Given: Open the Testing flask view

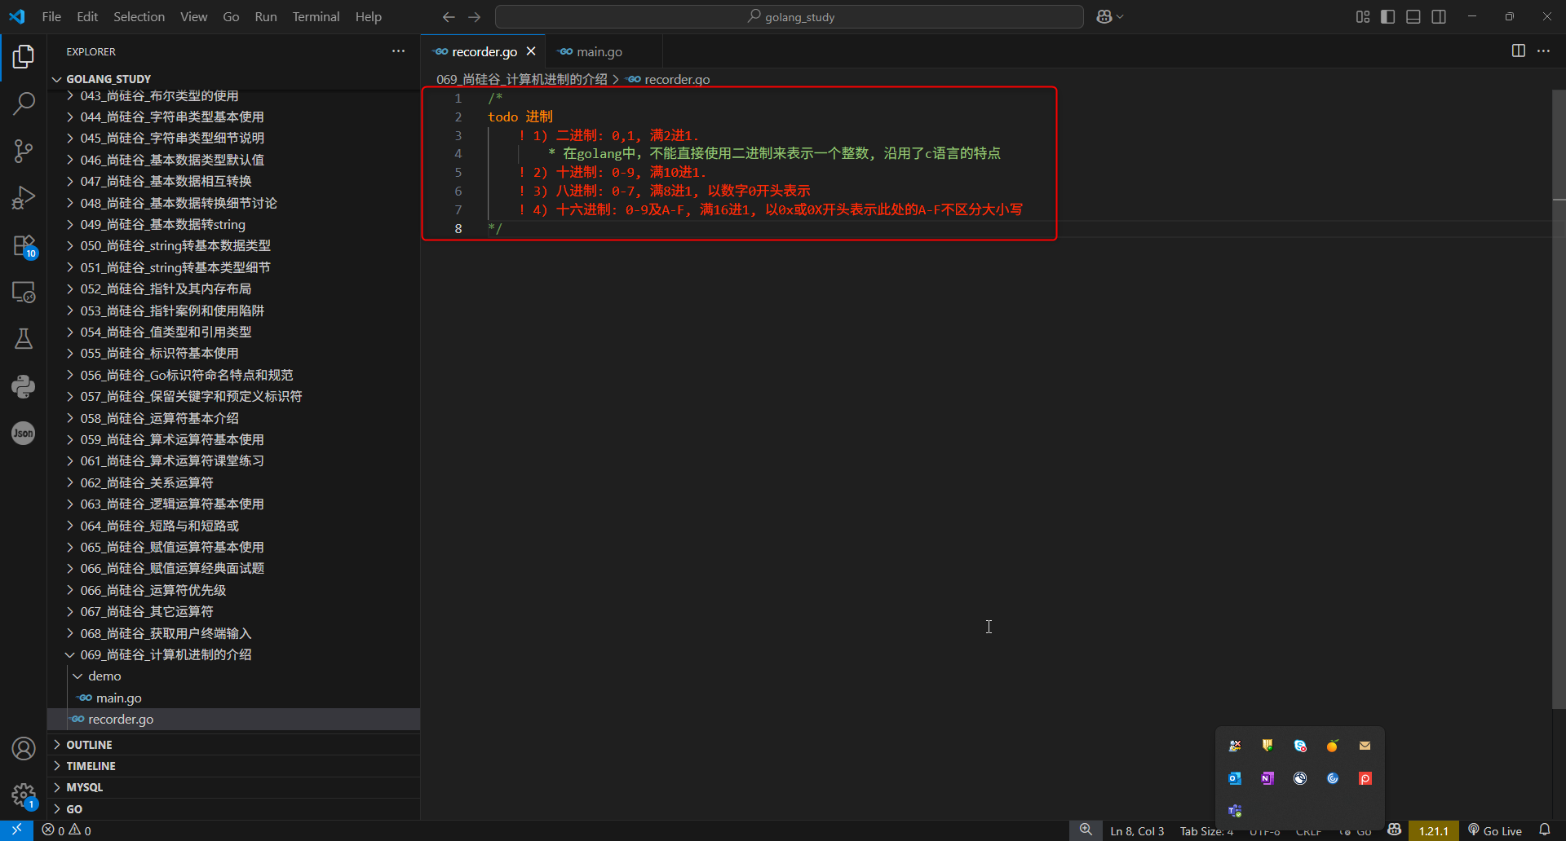Looking at the screenshot, I should [x=24, y=339].
